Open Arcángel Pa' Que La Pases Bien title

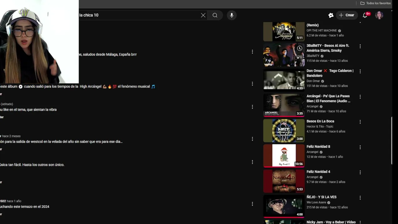pos(328,98)
